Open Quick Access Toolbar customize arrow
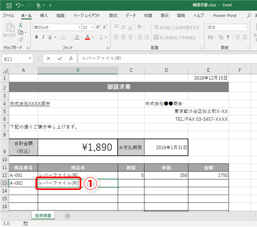This screenshot has width=257, height=227. click(x=50, y=6)
